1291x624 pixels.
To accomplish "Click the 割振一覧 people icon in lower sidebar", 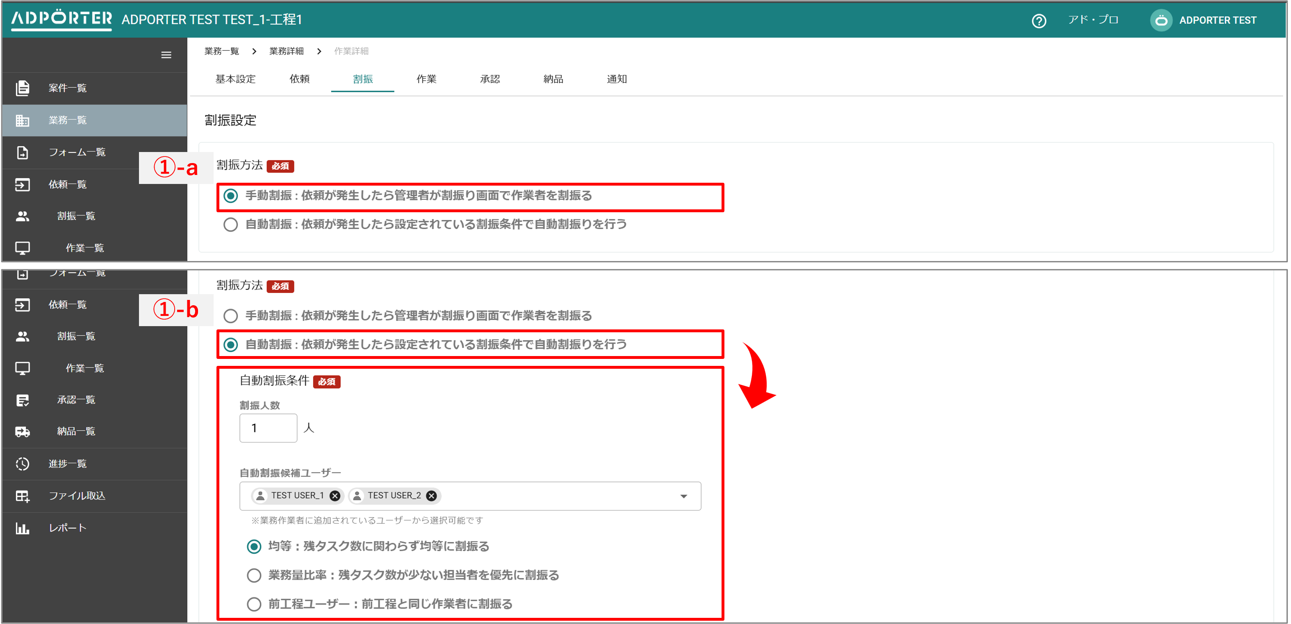I will click(23, 336).
